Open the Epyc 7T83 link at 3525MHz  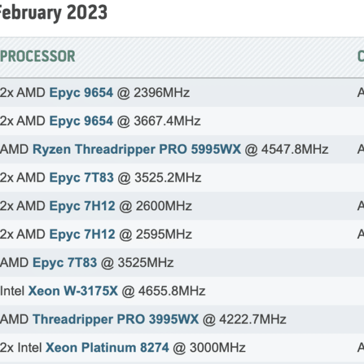pyautogui.click(x=65, y=263)
